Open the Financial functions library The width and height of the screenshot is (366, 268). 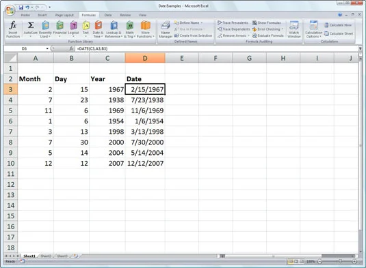(60, 29)
